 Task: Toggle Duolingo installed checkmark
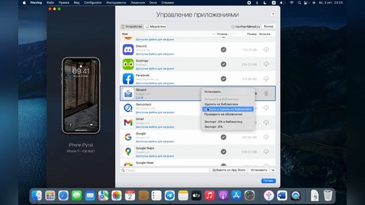(224, 64)
